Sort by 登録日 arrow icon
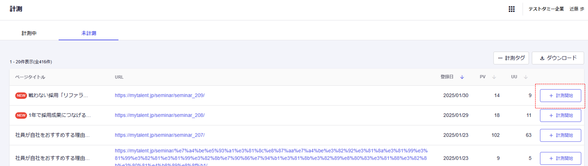The image size is (588, 166). pyautogui.click(x=462, y=77)
